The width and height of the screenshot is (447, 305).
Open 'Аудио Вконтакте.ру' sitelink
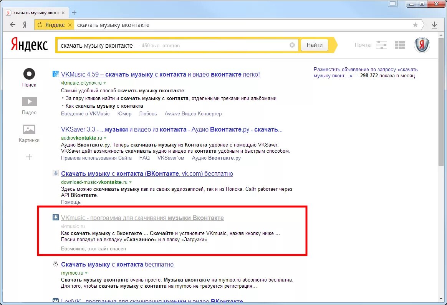[x=216, y=158]
